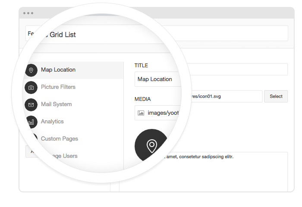Focus the Title field containing Map Location
The width and height of the screenshot is (302, 207).
[x=157, y=79]
